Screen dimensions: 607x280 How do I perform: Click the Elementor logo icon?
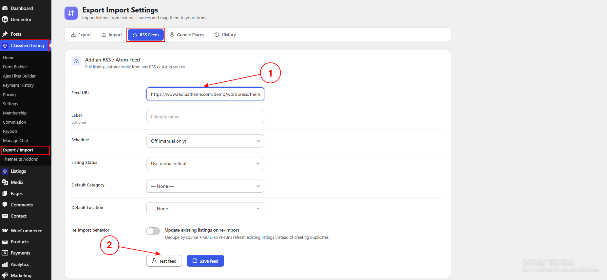pyautogui.click(x=5, y=19)
